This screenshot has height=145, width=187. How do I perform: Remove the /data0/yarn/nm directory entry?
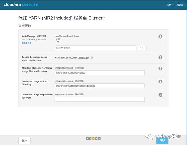145,48
